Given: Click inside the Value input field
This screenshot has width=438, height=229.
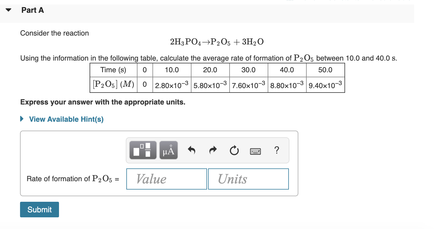Looking at the screenshot, I should click(x=166, y=179).
